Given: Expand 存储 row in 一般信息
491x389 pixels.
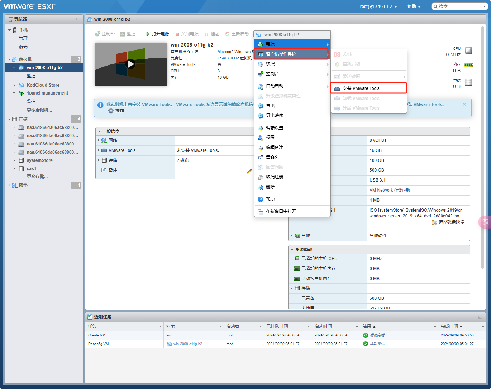Looking at the screenshot, I should 99,160.
